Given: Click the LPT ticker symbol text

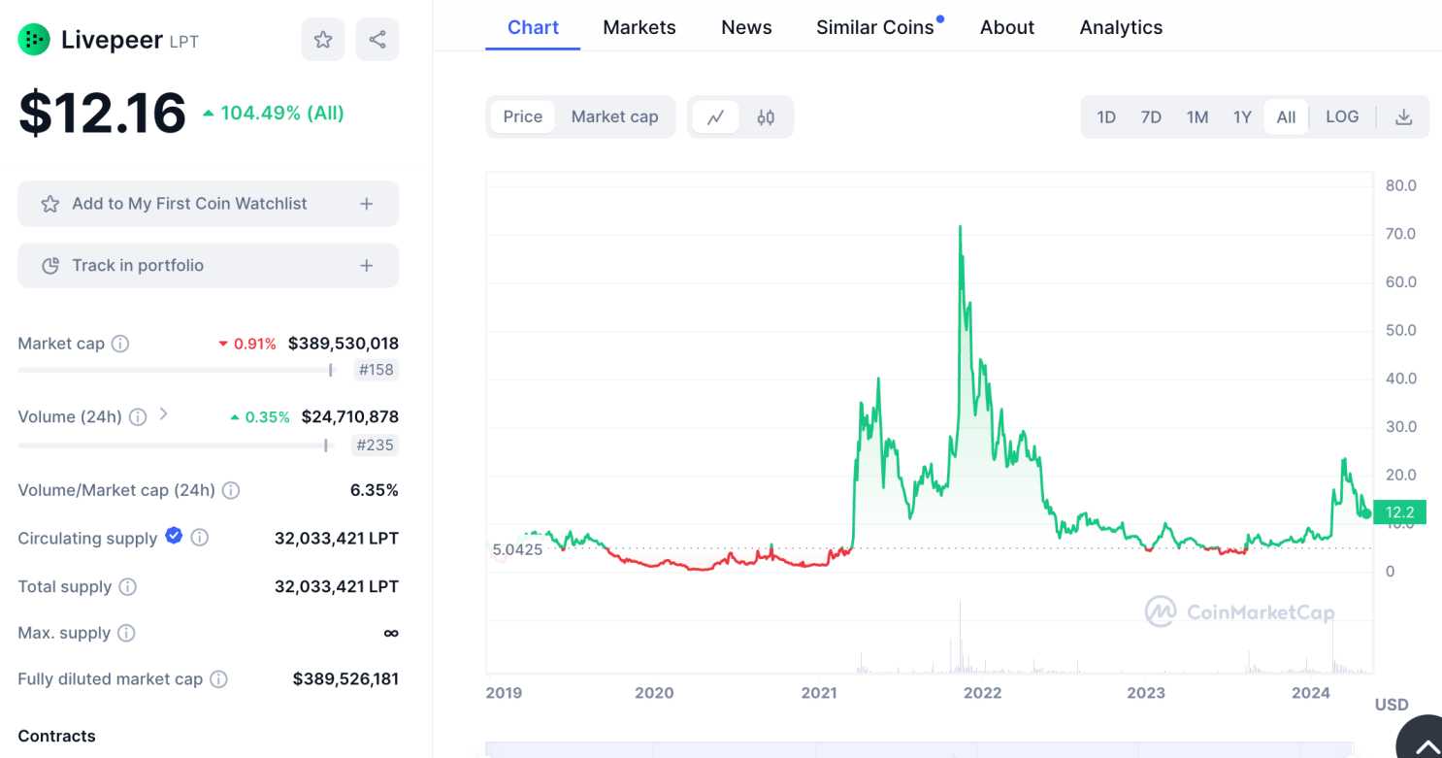Looking at the screenshot, I should click(183, 42).
